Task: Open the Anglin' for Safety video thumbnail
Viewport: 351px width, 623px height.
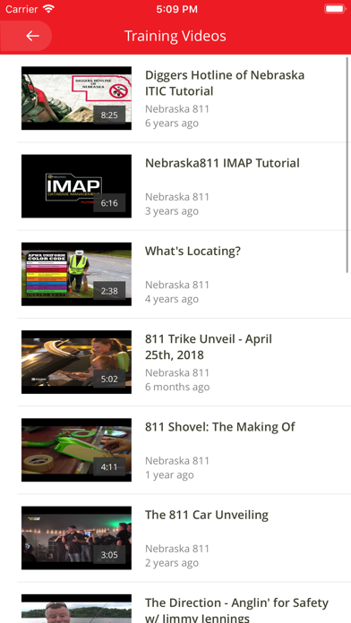Action: (76, 609)
